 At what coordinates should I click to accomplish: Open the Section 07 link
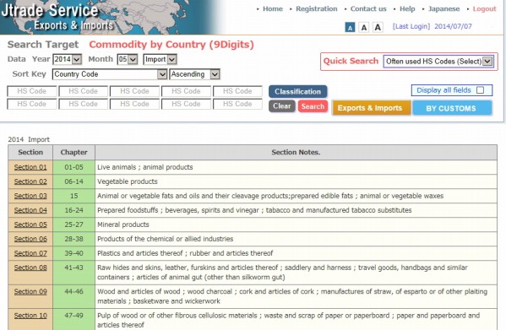[x=30, y=253]
